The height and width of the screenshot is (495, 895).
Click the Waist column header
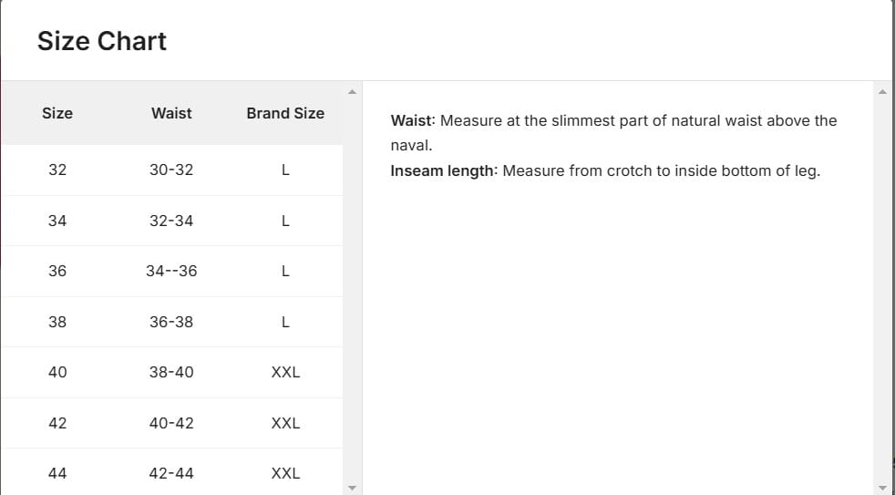tap(171, 113)
